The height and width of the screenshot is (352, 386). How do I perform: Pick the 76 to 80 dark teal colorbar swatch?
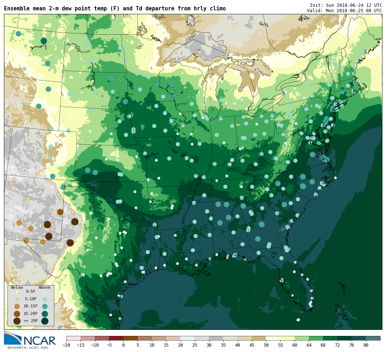[x=359, y=338]
